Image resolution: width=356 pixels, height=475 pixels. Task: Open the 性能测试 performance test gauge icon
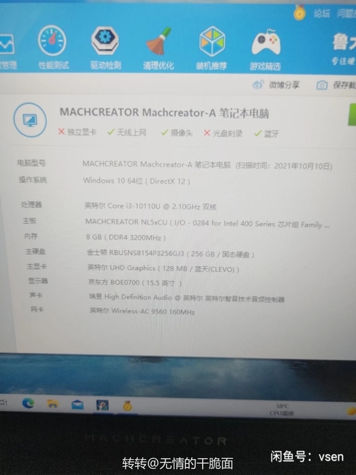[52, 40]
